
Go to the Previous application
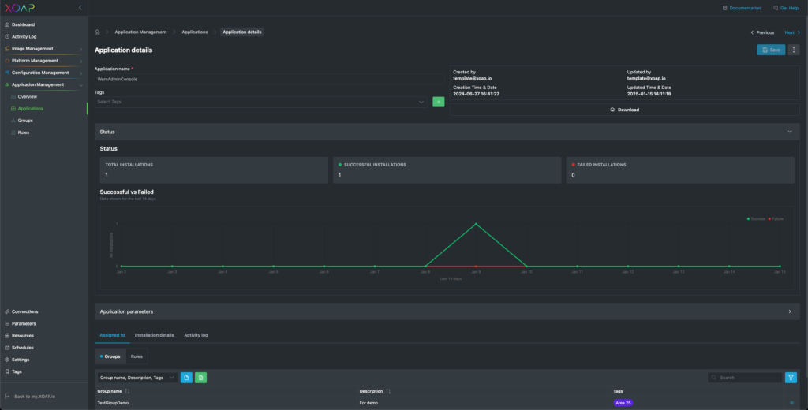[x=762, y=32]
